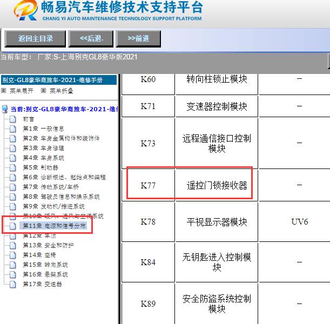Click the page icon beside 第15章
330x324 pixels.
(x=13, y=265)
